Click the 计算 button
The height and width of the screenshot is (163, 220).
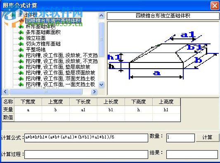pyautogui.click(x=207, y=137)
